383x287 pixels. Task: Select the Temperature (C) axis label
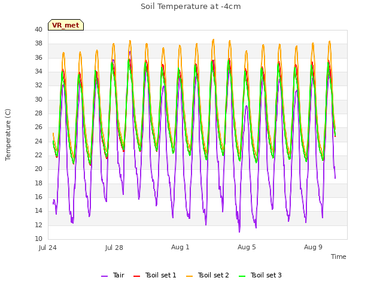coord(8,135)
